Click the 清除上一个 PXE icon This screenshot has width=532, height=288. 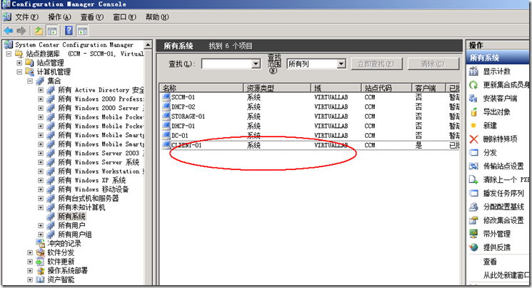coord(473,179)
